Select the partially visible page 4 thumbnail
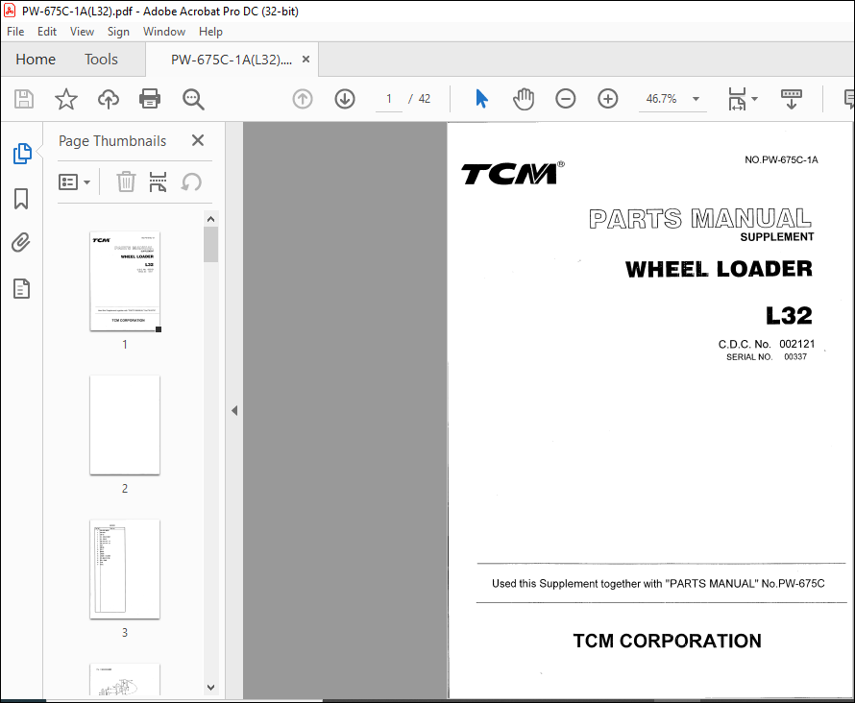The width and height of the screenshot is (855, 703). (x=125, y=679)
